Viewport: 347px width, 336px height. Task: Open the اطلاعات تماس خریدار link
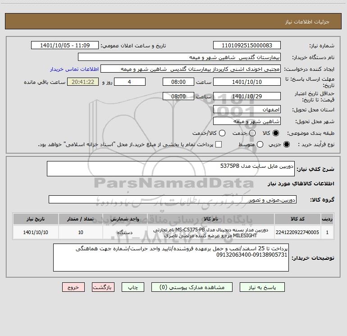point(74,69)
